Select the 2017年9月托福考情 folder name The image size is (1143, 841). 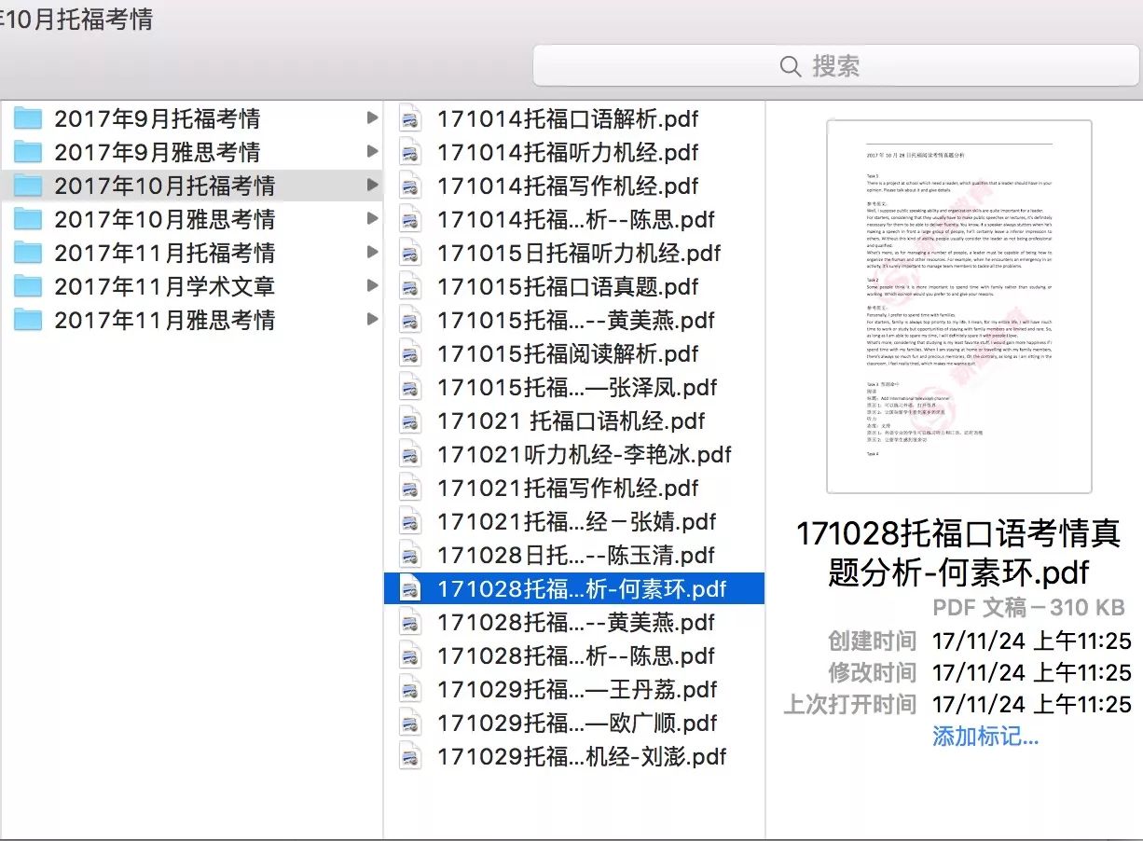coord(157,118)
